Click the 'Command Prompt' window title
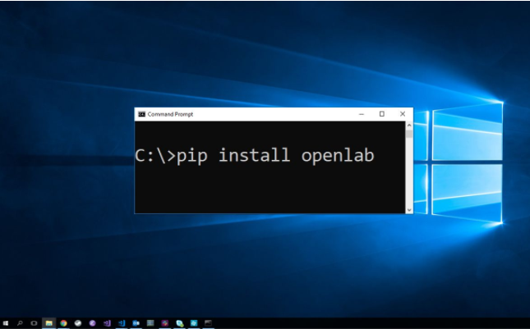This screenshot has height=329, width=530. click(x=170, y=114)
